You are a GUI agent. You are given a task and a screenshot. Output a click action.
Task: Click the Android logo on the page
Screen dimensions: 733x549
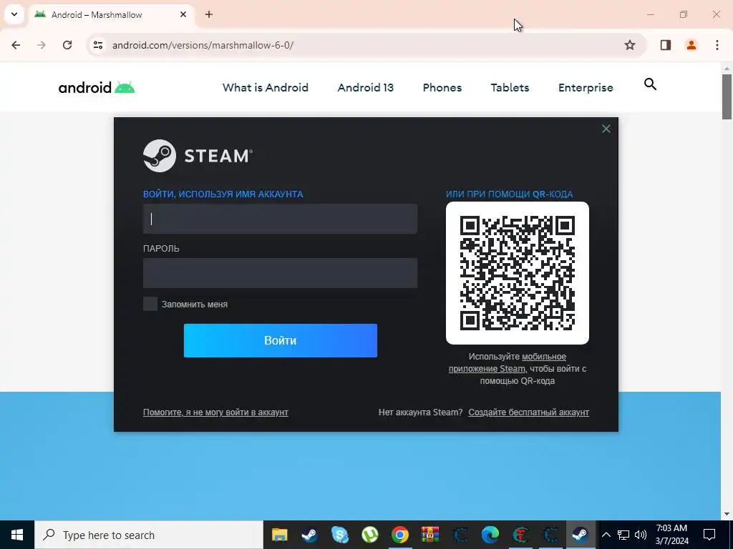pos(97,87)
